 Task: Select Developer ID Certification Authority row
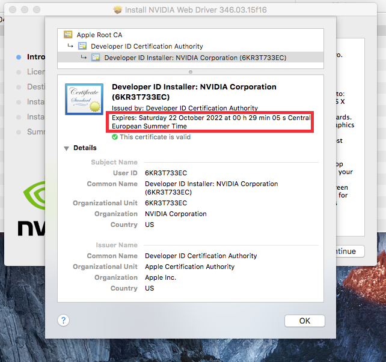[191, 46]
